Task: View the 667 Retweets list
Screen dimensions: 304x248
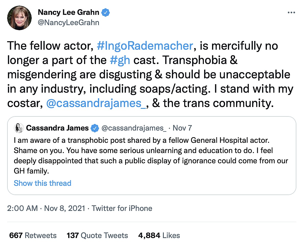Action: coord(33,235)
